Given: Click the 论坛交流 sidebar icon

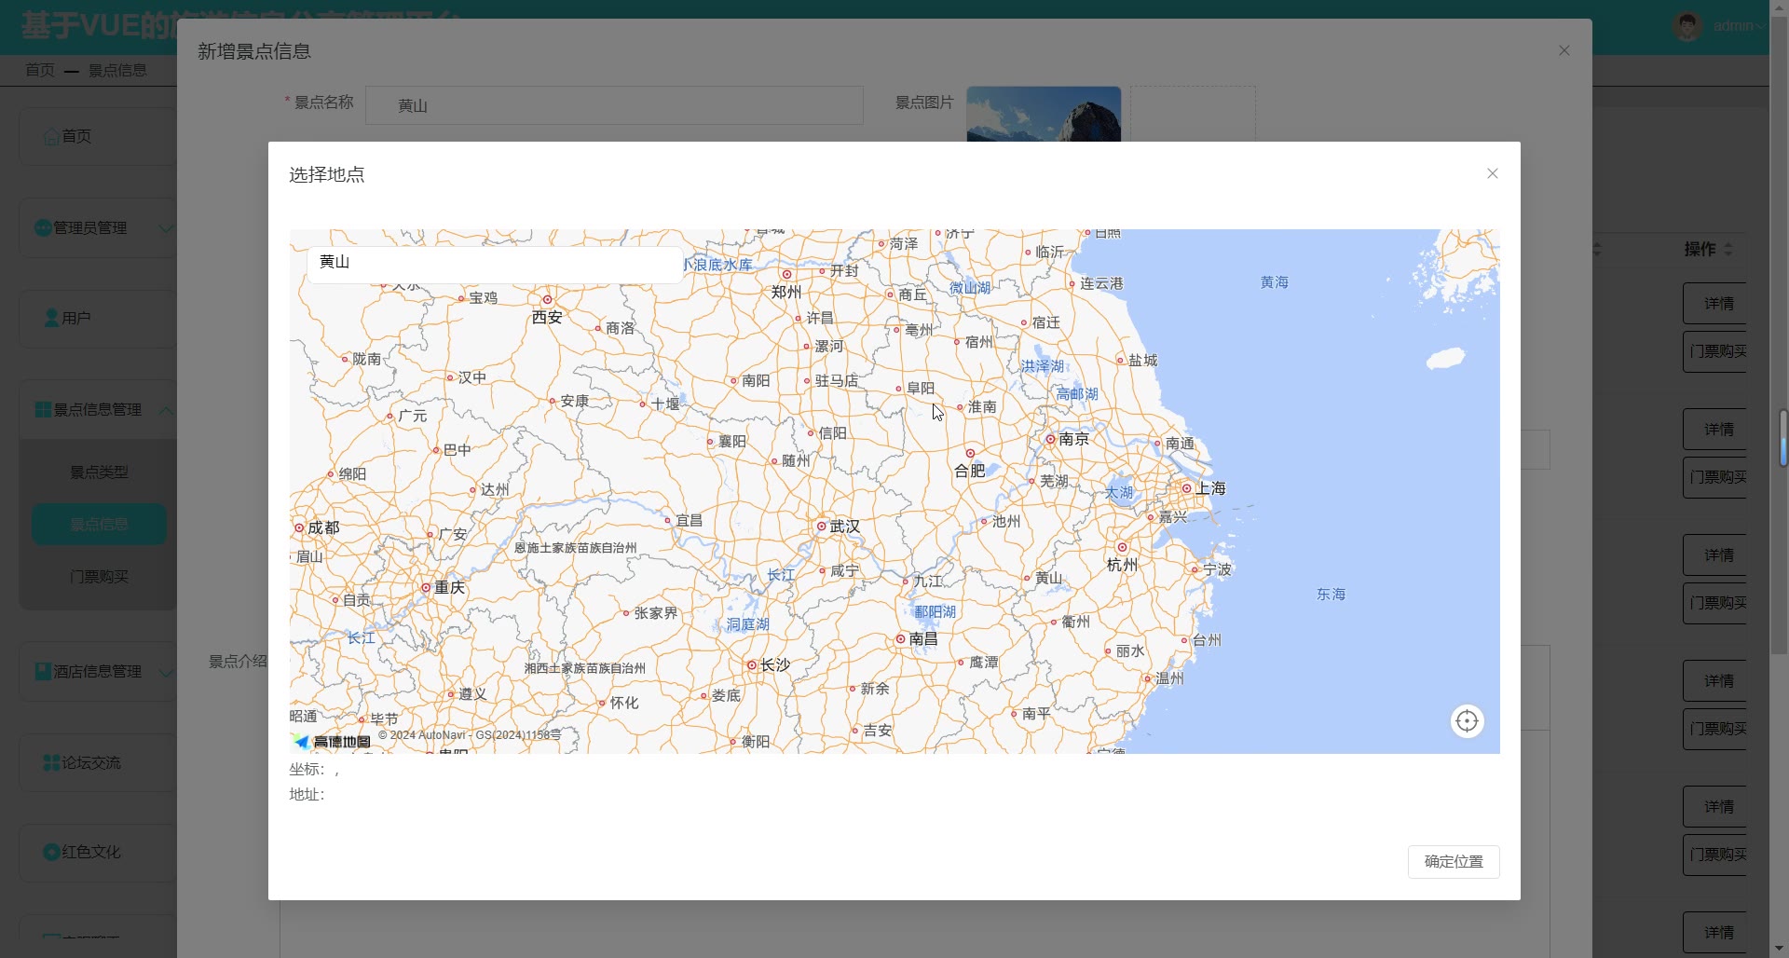Looking at the screenshot, I should [52, 763].
